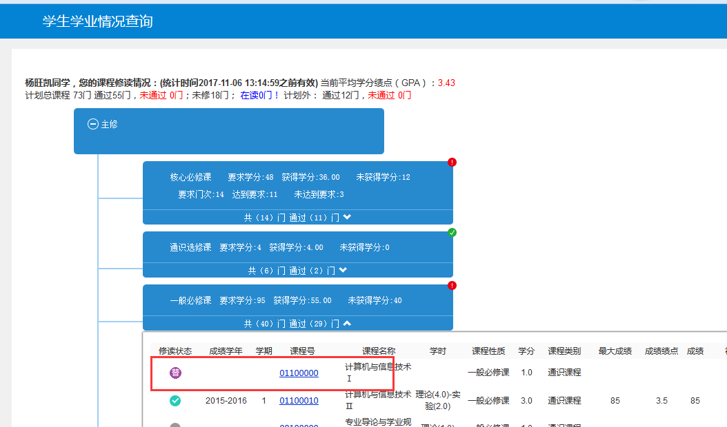The image size is (727, 427).
Task: Open course number link 01100000
Action: pyautogui.click(x=299, y=373)
